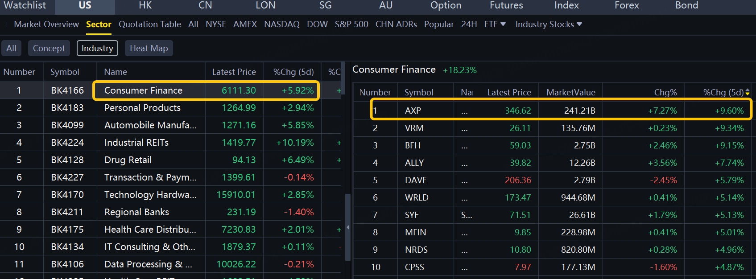The height and width of the screenshot is (279, 756).
Task: Select the Industrial REITs sector row
Action: (136, 143)
